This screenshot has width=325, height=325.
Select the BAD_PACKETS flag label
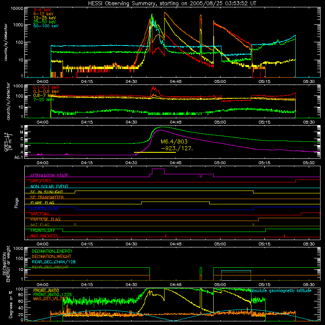pyautogui.click(x=44, y=236)
